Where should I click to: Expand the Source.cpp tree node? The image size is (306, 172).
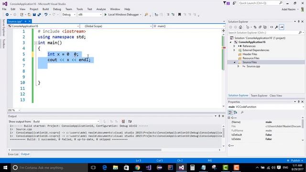pos(238,66)
